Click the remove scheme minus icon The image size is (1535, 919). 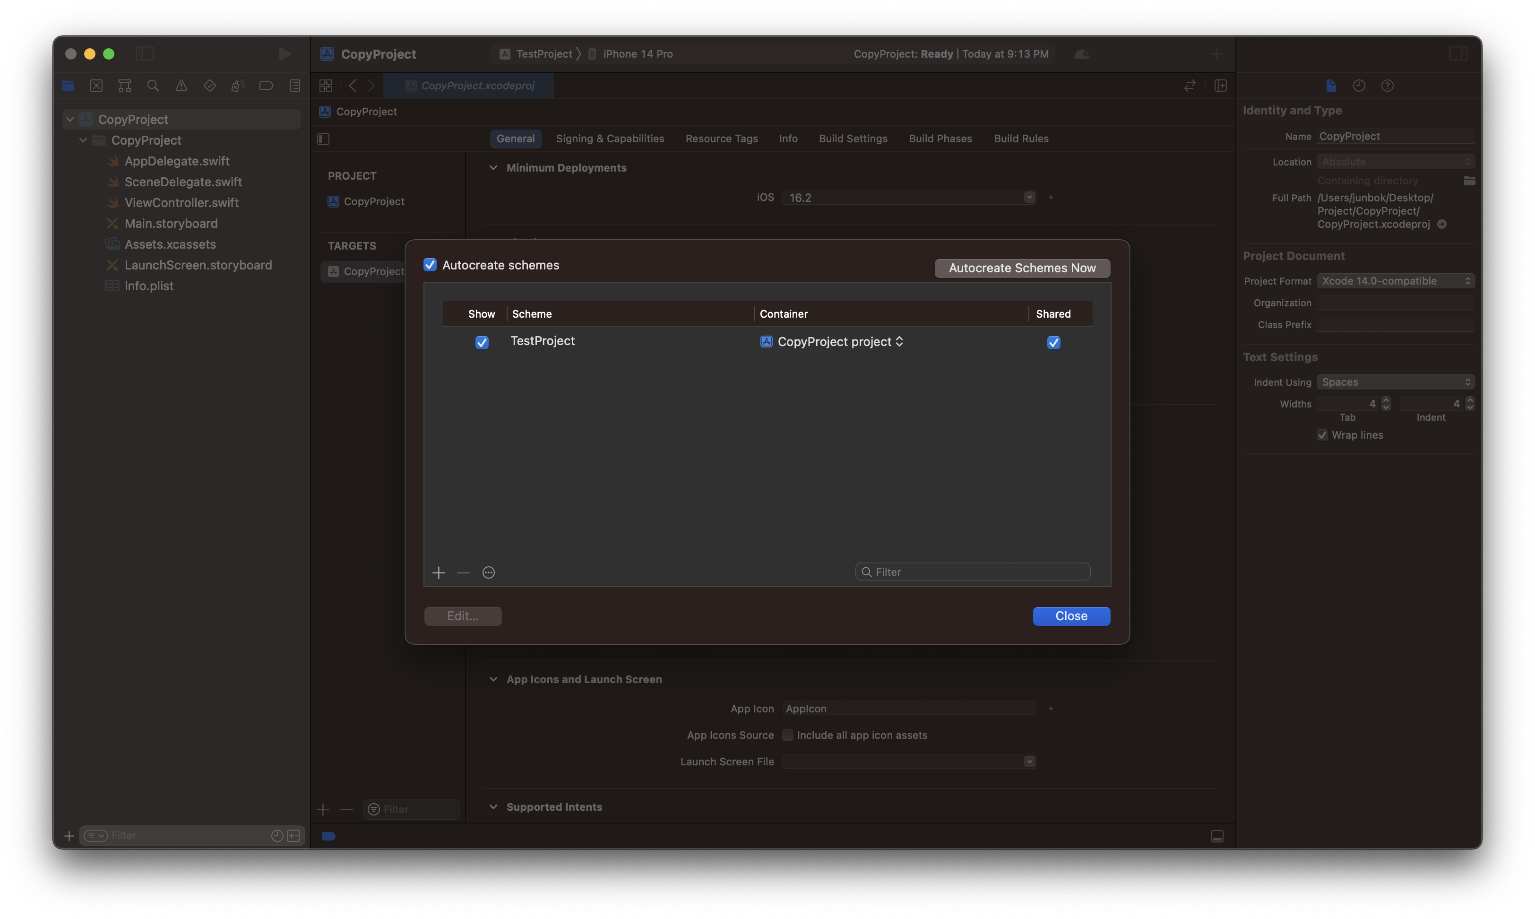[x=463, y=572]
